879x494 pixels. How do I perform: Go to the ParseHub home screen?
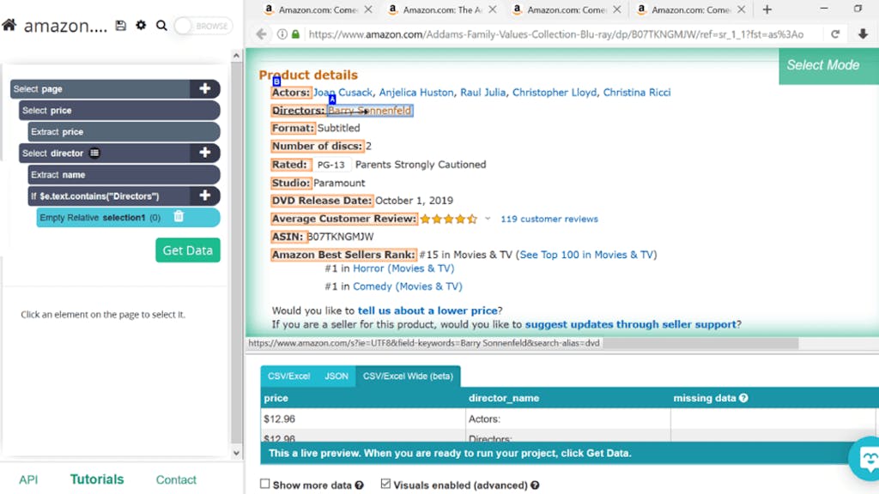[x=9, y=25]
